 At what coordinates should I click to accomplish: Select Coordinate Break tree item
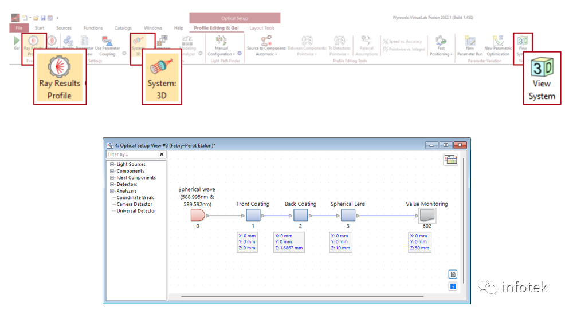(x=135, y=197)
